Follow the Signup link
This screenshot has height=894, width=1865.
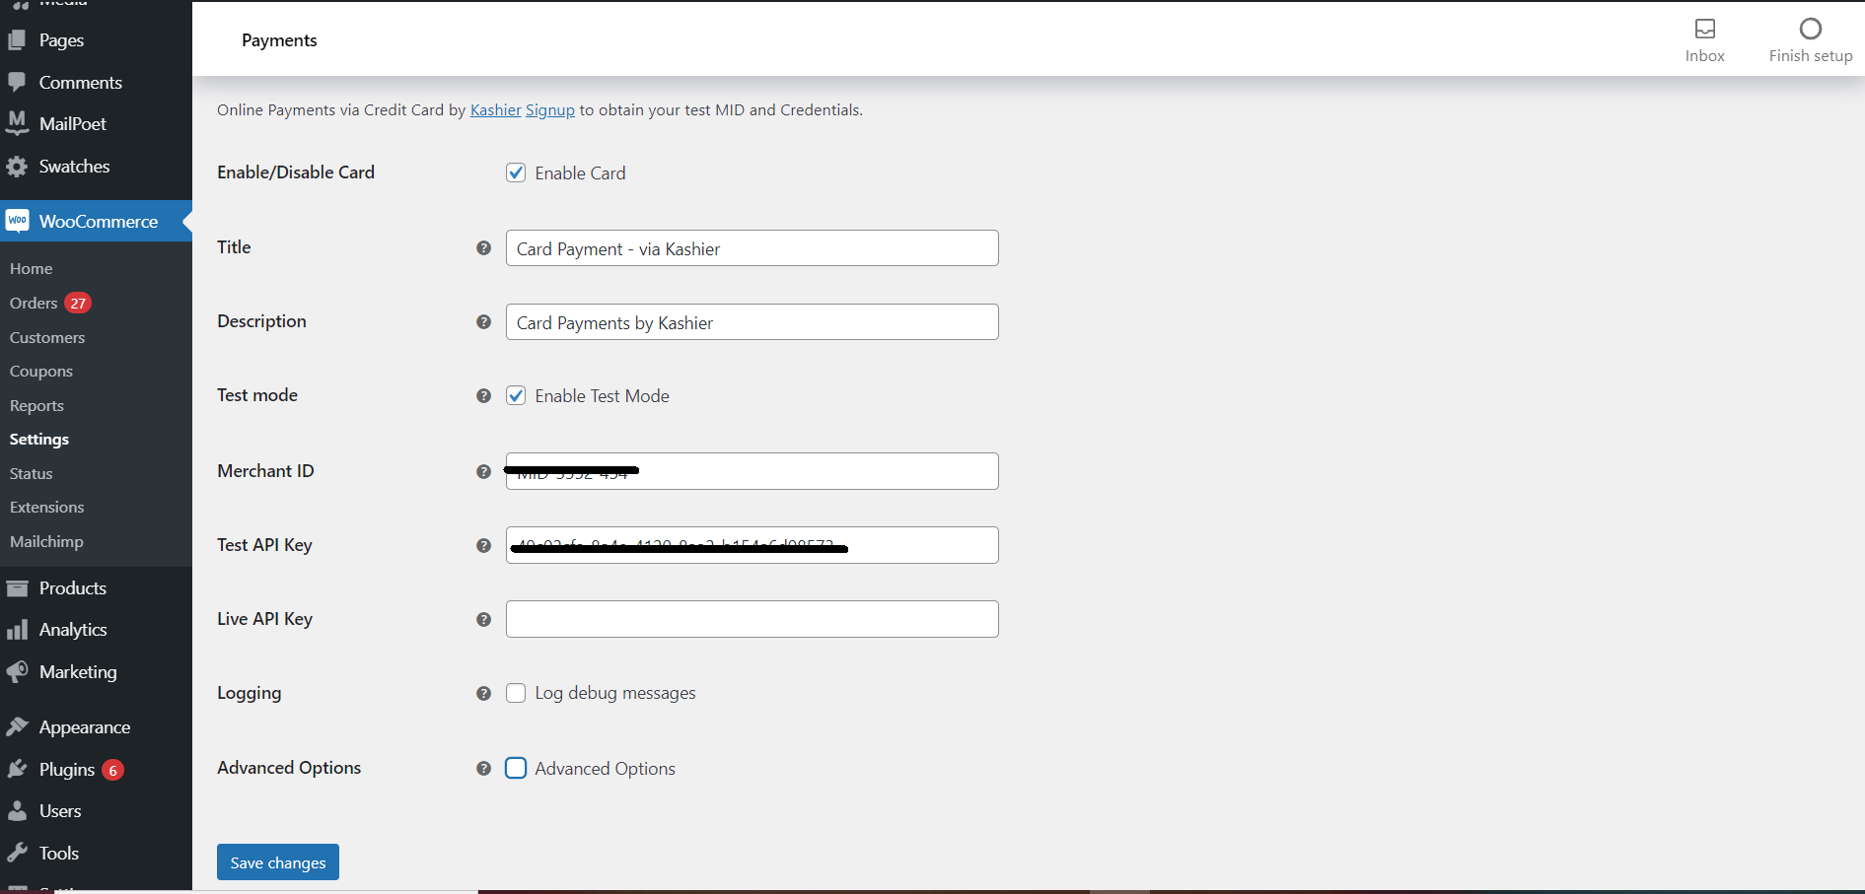pos(550,109)
